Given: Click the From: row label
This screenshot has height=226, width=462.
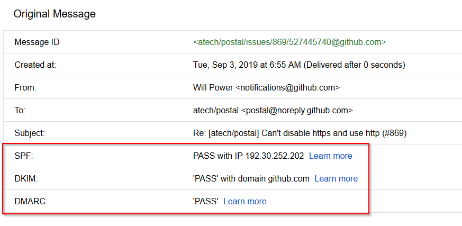Looking at the screenshot, I should click(25, 87).
